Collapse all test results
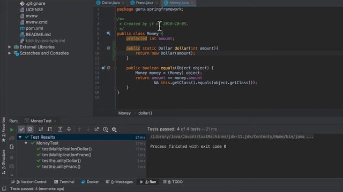The width and height of the screenshot is (343, 192). pyautogui.click(x=69, y=129)
